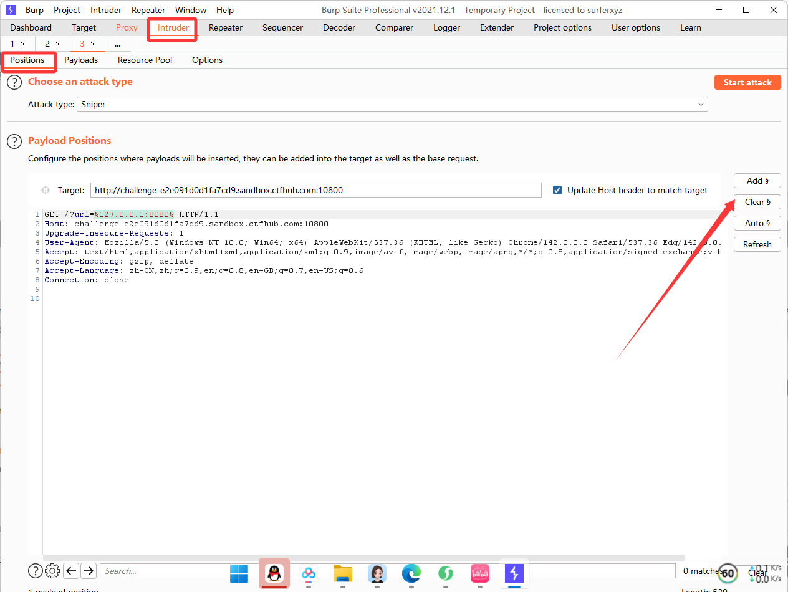Switch to the Sequencer tab
The height and width of the screenshot is (592, 788).
click(x=282, y=27)
